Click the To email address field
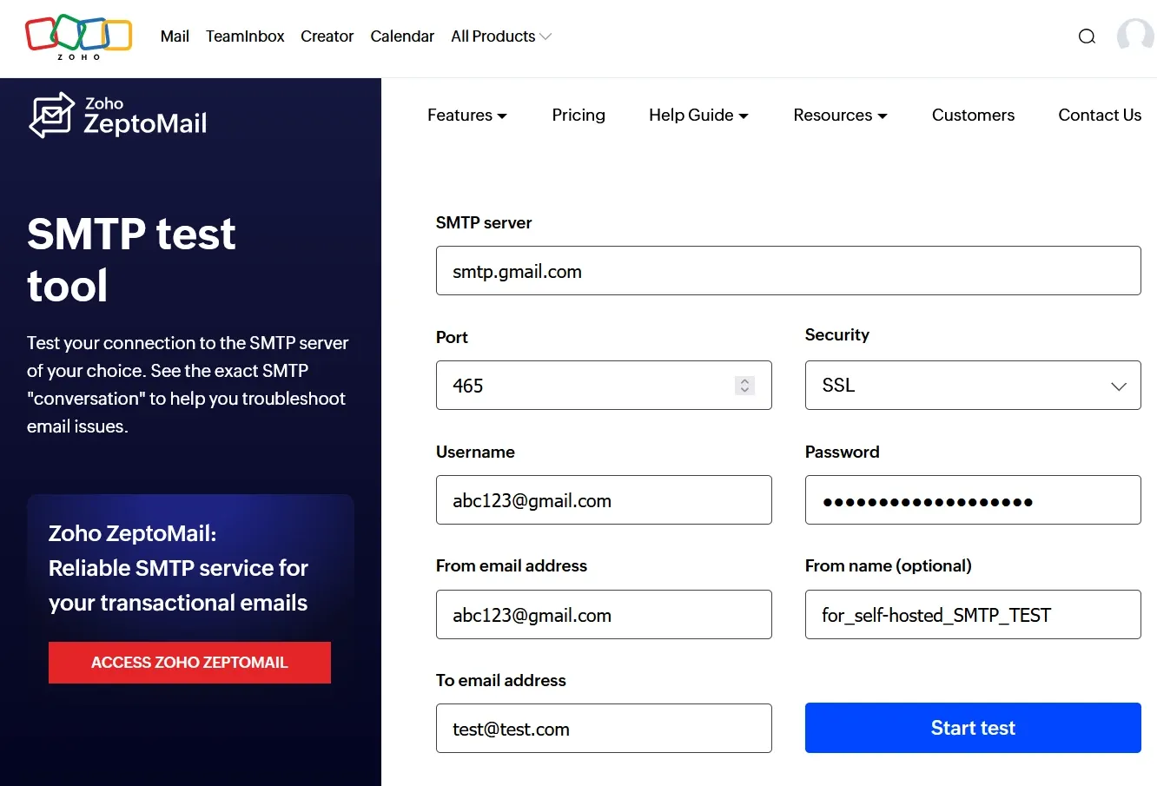 604,729
